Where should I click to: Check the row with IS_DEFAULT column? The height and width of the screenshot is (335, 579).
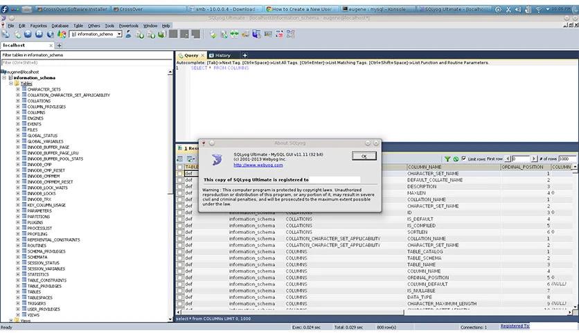(180, 219)
